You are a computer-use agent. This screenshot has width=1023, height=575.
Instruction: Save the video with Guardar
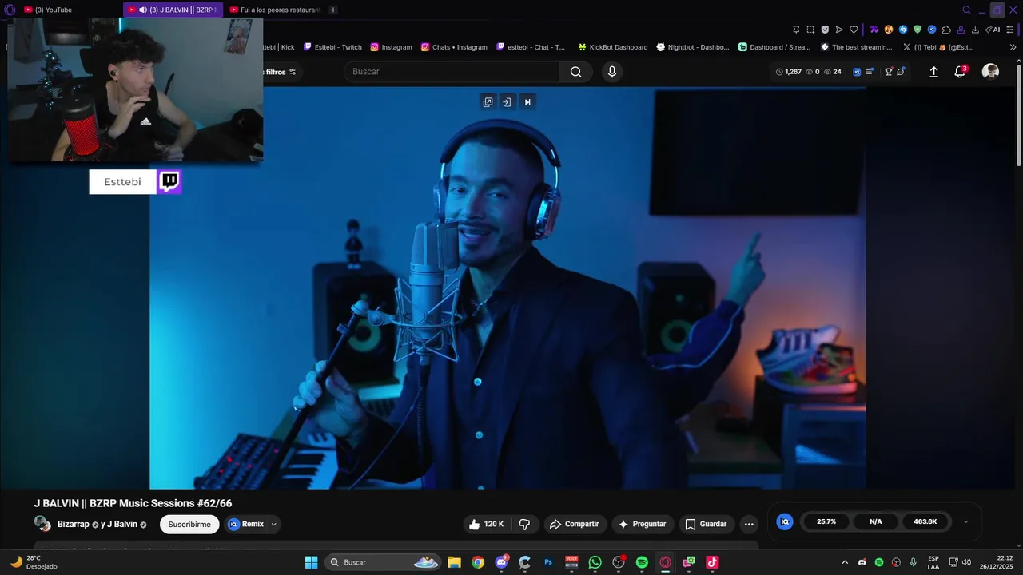coord(706,524)
